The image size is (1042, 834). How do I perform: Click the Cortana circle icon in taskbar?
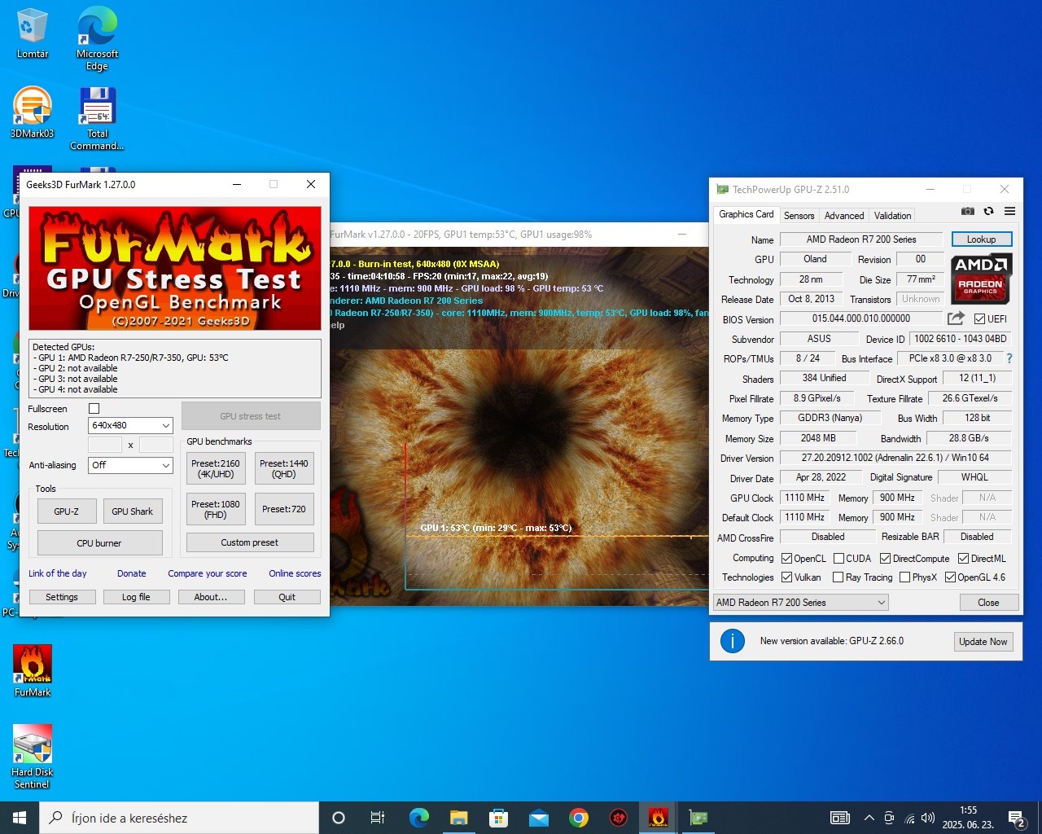coord(339,818)
